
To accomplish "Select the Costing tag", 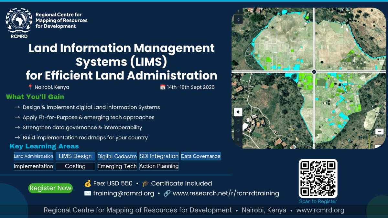I will pos(75,166).
